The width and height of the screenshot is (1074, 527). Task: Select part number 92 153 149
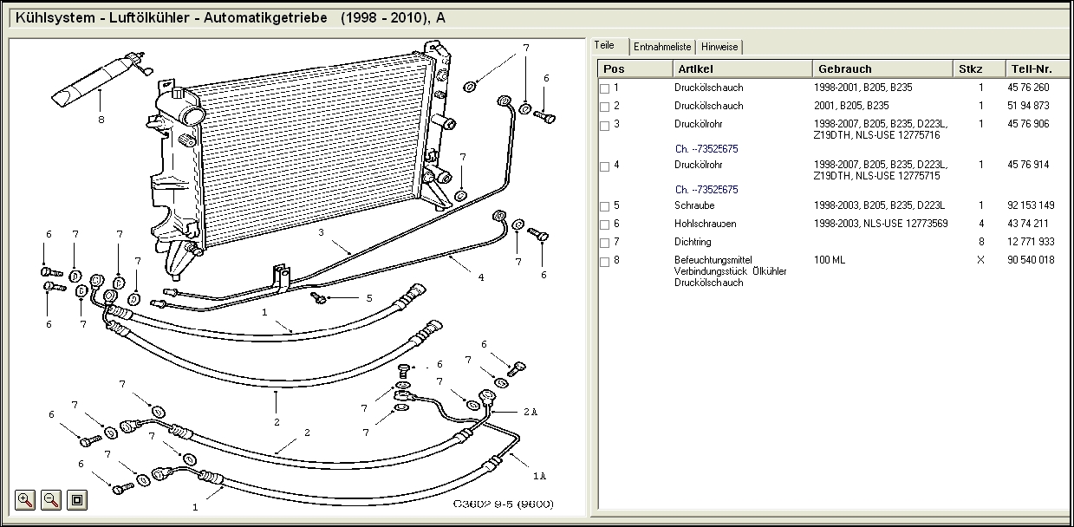click(x=1031, y=205)
